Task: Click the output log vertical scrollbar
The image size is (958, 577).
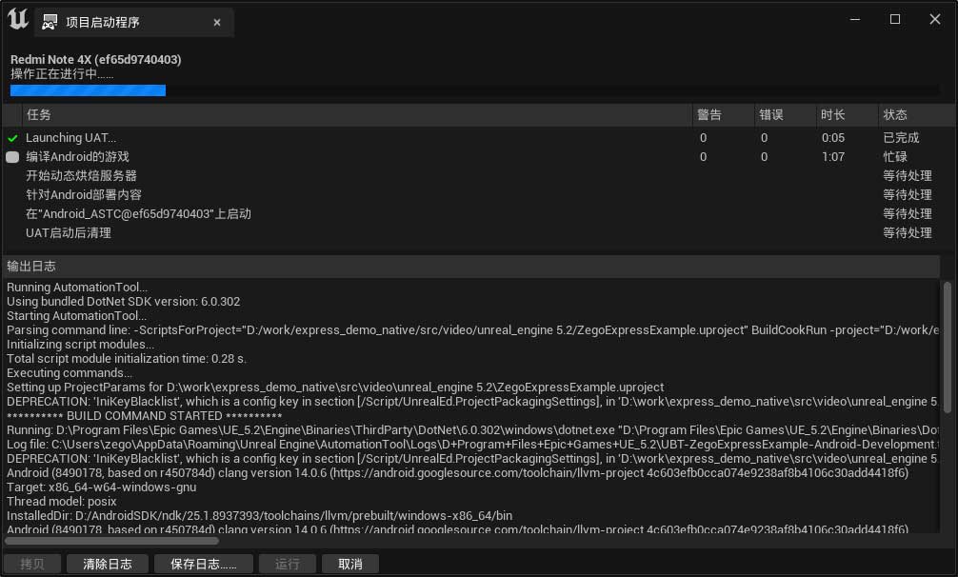Action: click(947, 348)
